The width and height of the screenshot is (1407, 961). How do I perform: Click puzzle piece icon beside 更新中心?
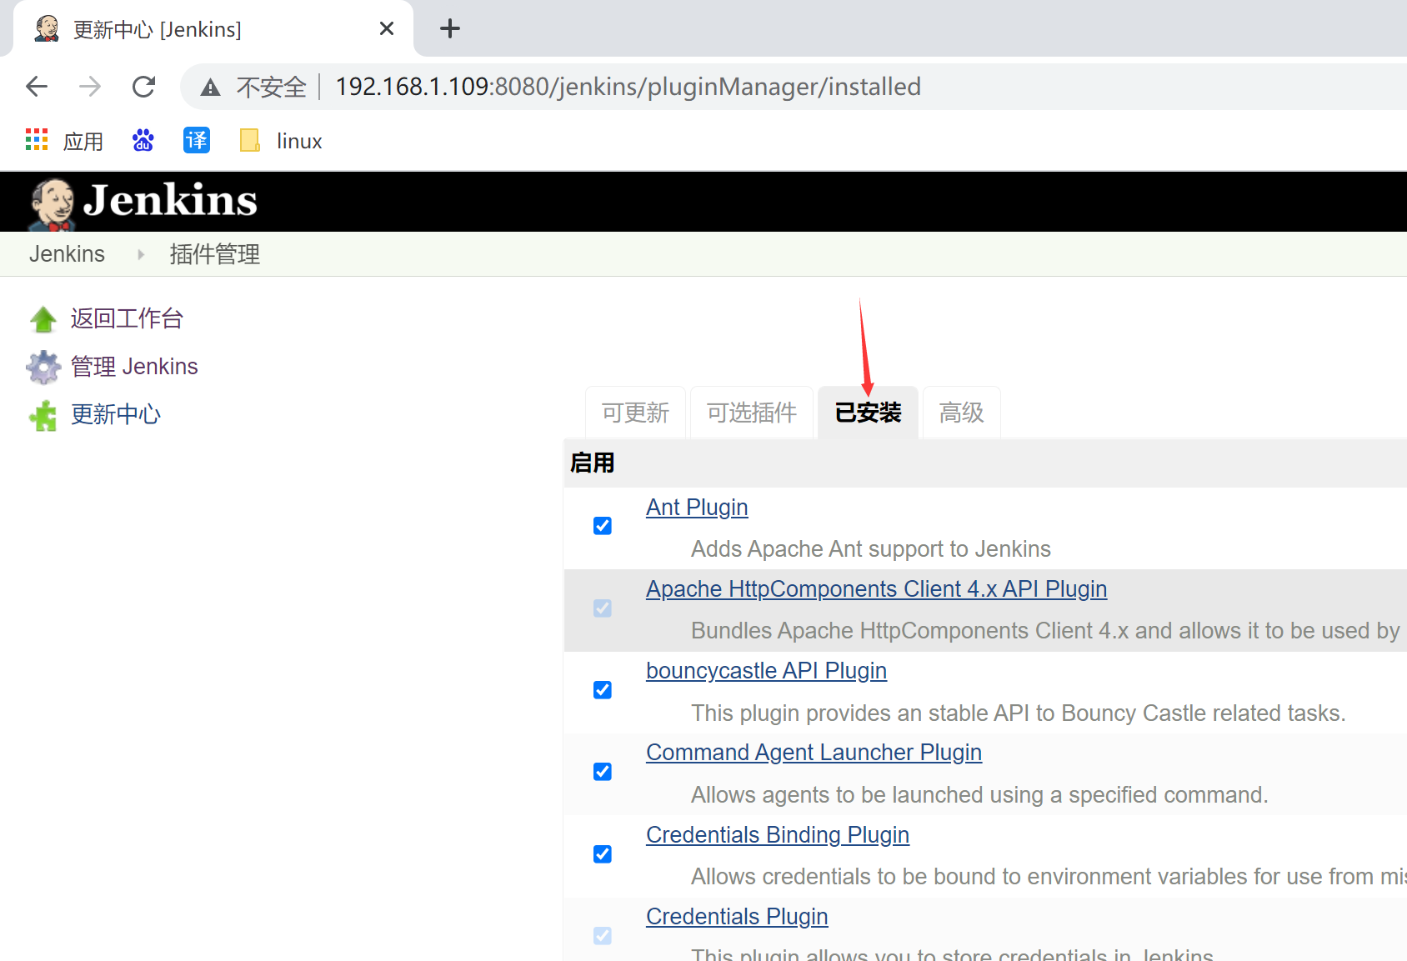[x=43, y=415]
